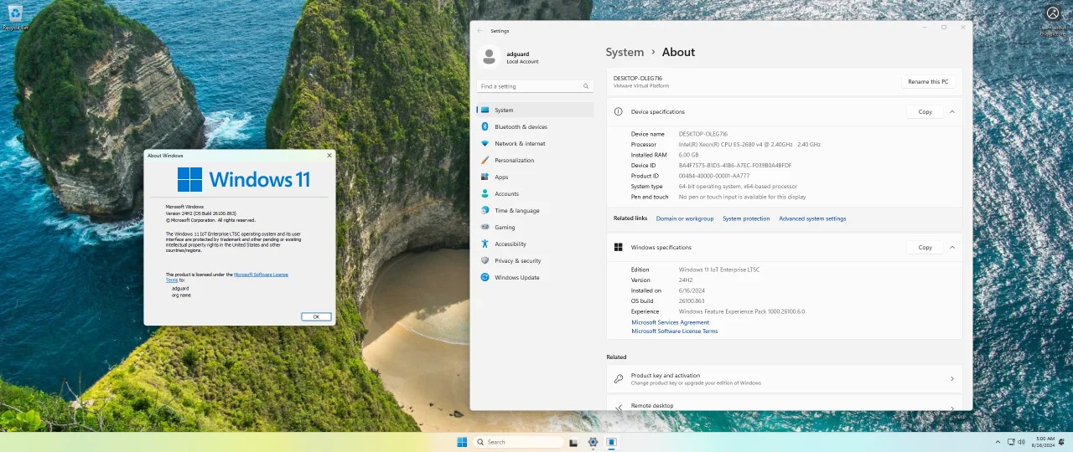Open the volume icon in system tray

pyautogui.click(x=1021, y=442)
